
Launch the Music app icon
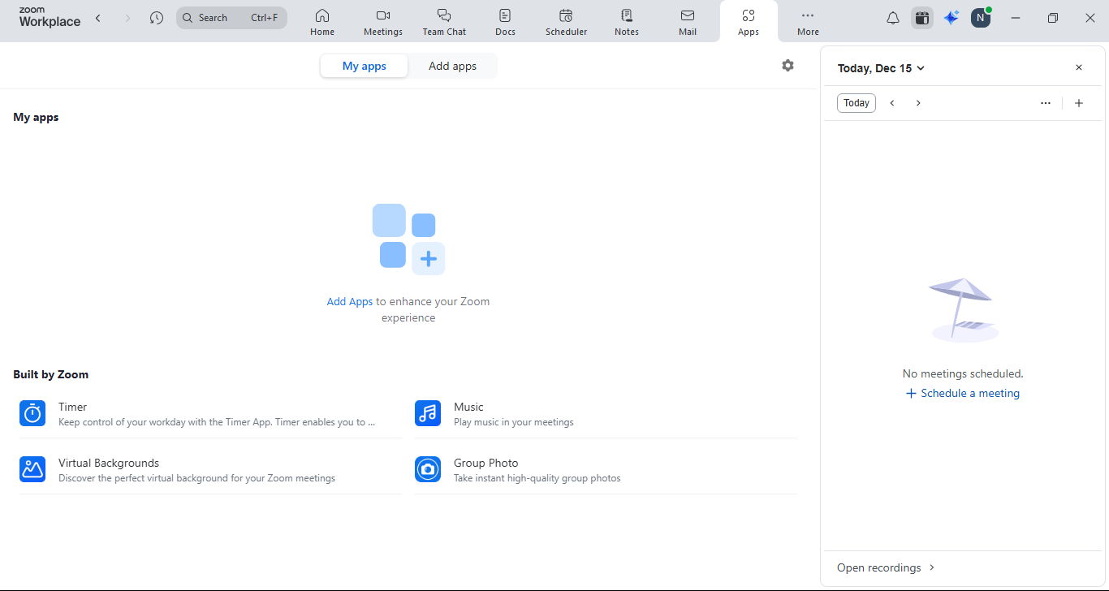pos(428,413)
